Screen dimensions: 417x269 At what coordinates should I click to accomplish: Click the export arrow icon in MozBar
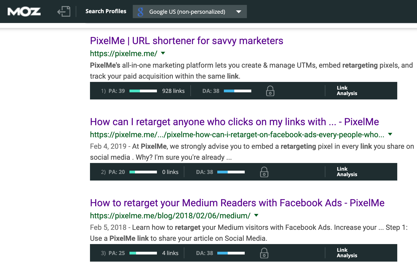64,12
